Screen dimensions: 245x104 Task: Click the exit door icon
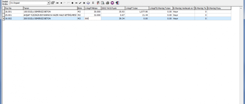point(117,3)
